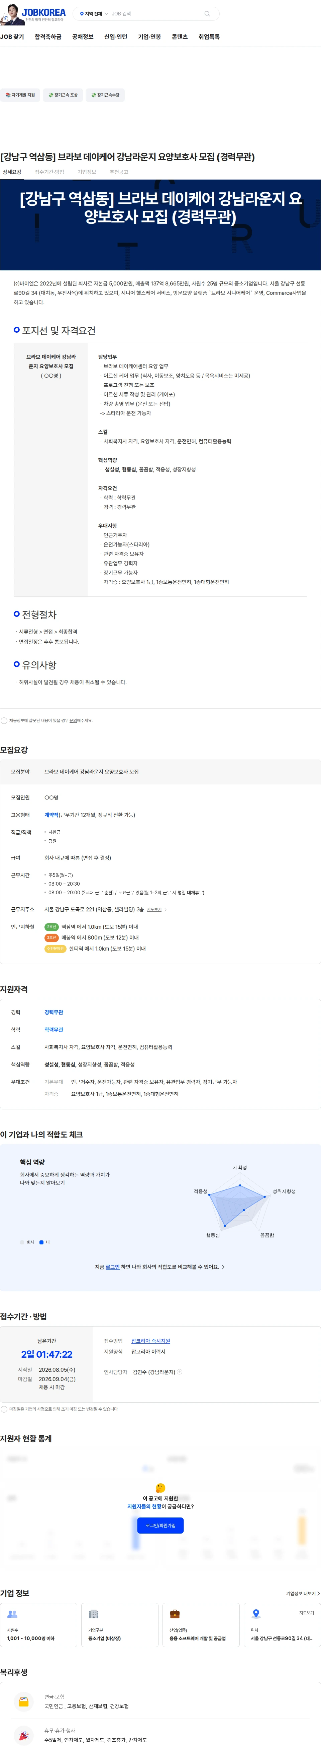This screenshot has height=1746, width=321.
Task: Switch to the 접수기간·방법 tab
Action: pos(49,172)
